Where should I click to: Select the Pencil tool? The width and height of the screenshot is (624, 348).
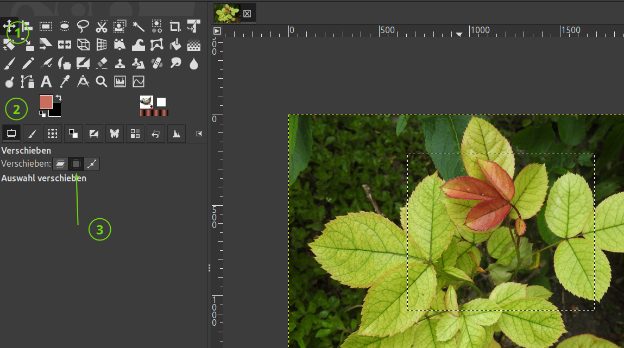(x=27, y=63)
